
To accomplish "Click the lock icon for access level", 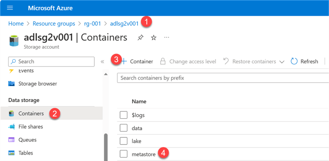I will click(163, 61).
